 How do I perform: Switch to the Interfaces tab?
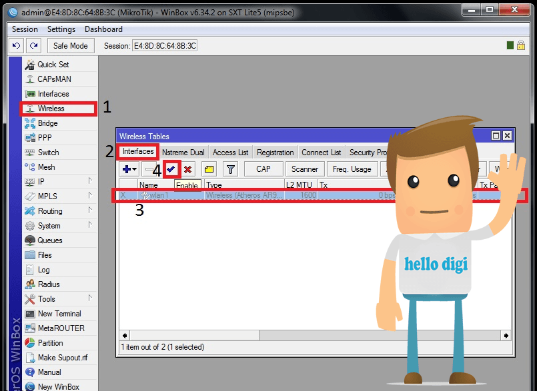tap(138, 152)
